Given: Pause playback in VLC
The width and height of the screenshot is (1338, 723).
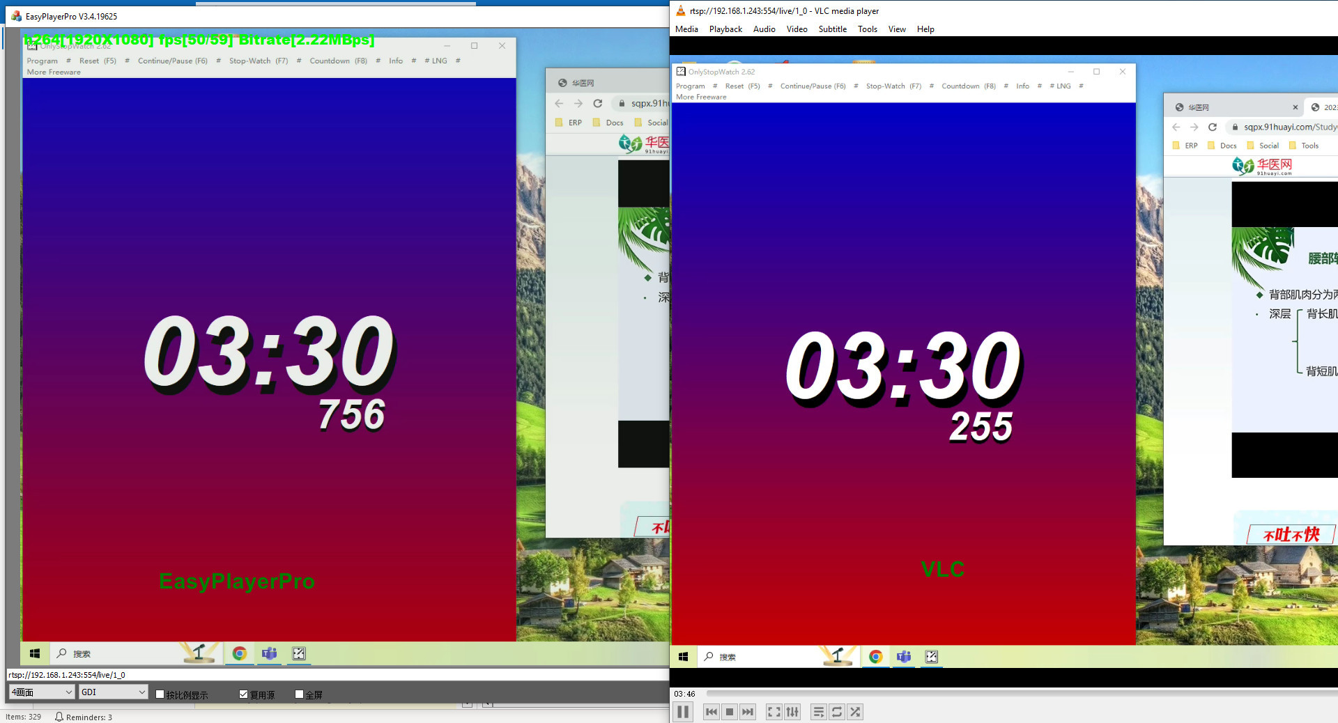Looking at the screenshot, I should (683, 712).
